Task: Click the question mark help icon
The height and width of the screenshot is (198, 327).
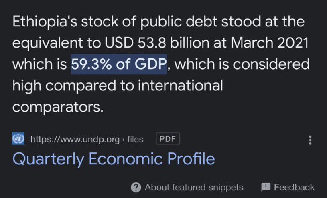Action: tap(136, 187)
